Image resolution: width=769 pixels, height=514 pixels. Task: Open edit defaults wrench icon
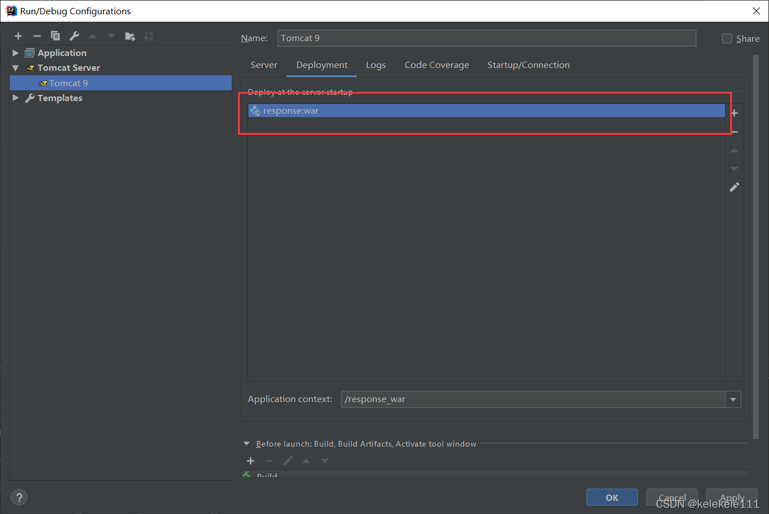[x=74, y=36]
